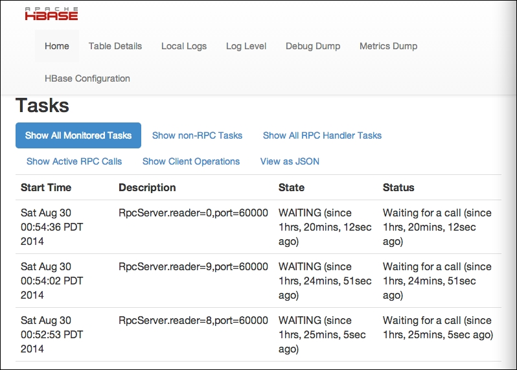Viewport: 517px width, 370px height.
Task: Click the Start Time column header
Action: point(46,187)
